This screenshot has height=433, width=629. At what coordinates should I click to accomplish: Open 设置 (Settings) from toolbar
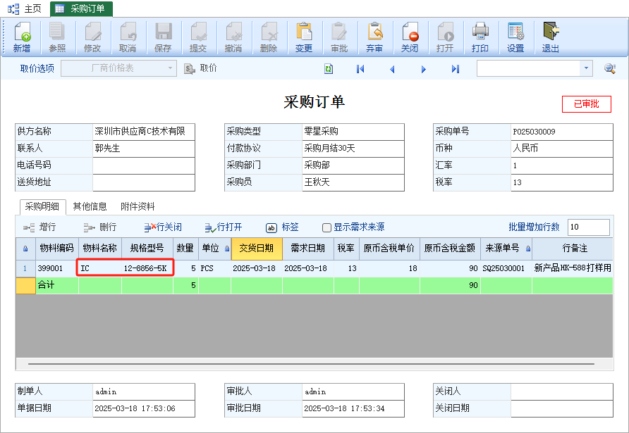tap(515, 37)
